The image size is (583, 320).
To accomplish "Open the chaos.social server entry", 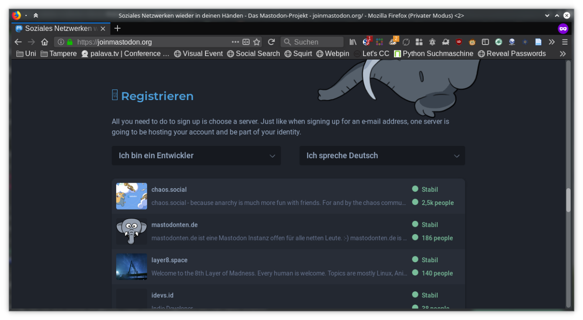I will pyautogui.click(x=169, y=190).
